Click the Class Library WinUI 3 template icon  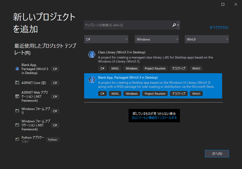point(92,54)
